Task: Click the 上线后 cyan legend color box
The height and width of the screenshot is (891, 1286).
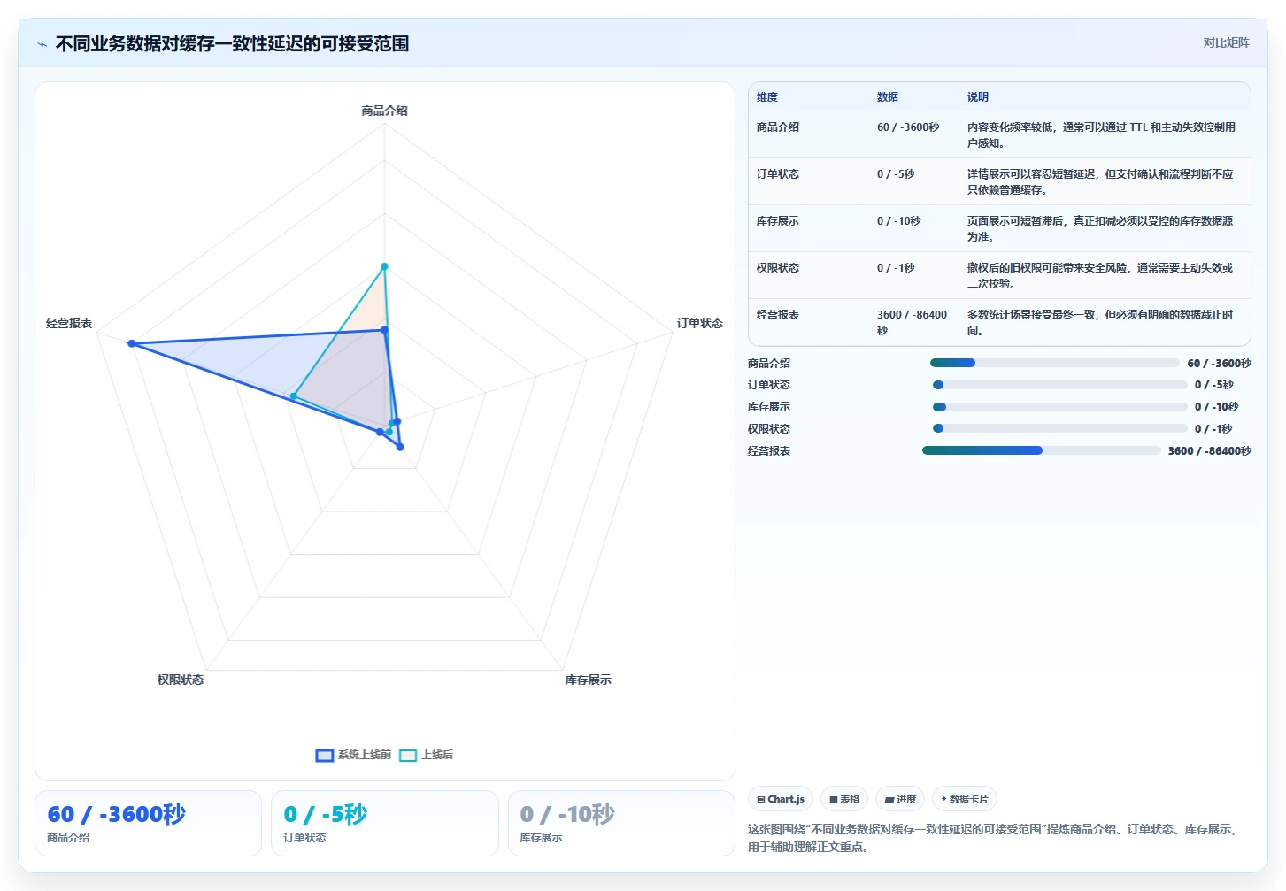Action: point(408,755)
